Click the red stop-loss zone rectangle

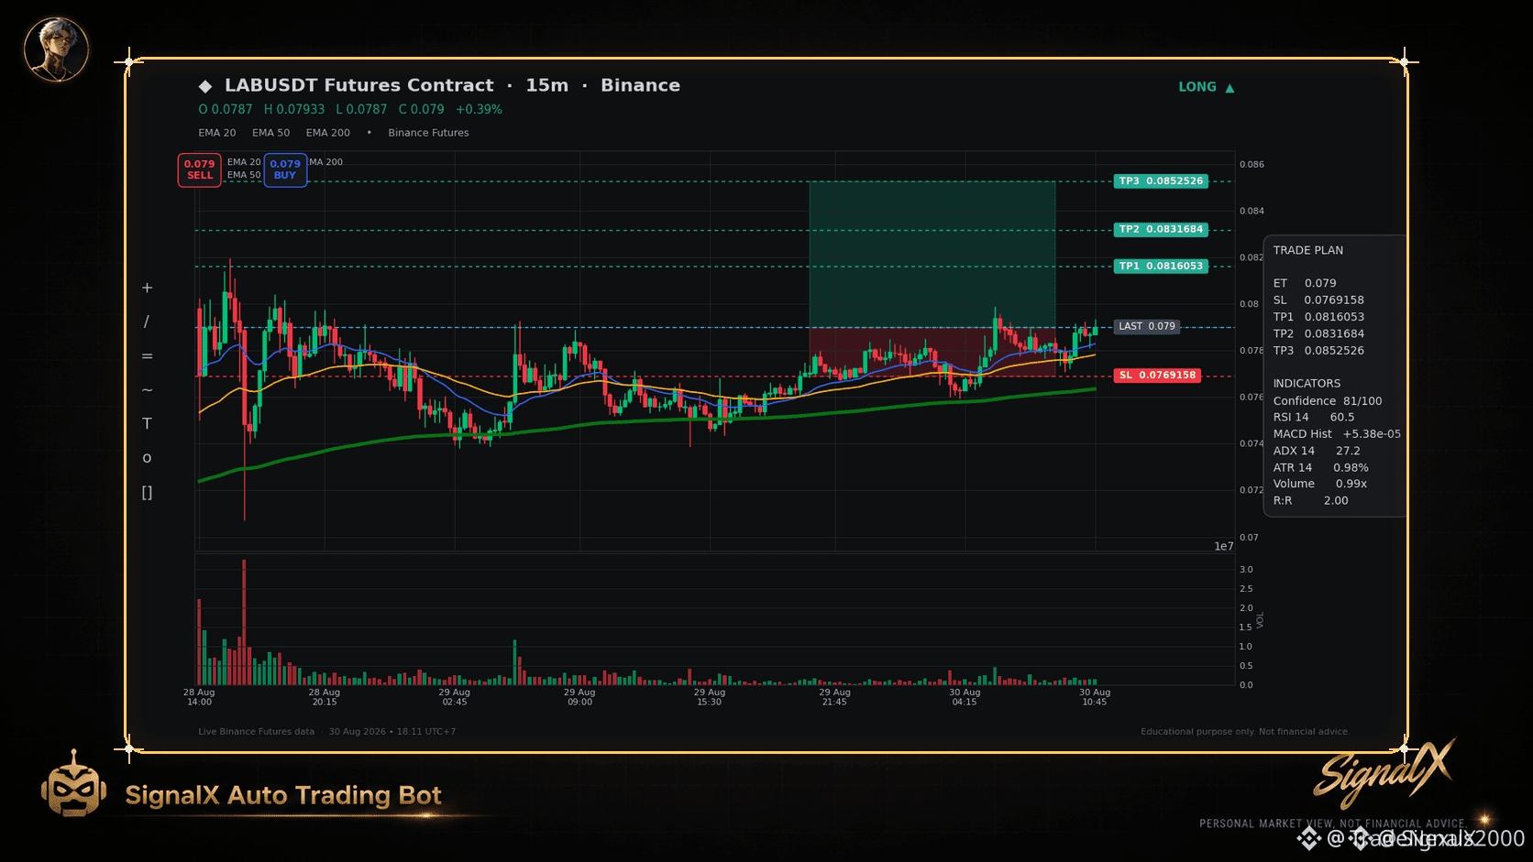coord(932,352)
